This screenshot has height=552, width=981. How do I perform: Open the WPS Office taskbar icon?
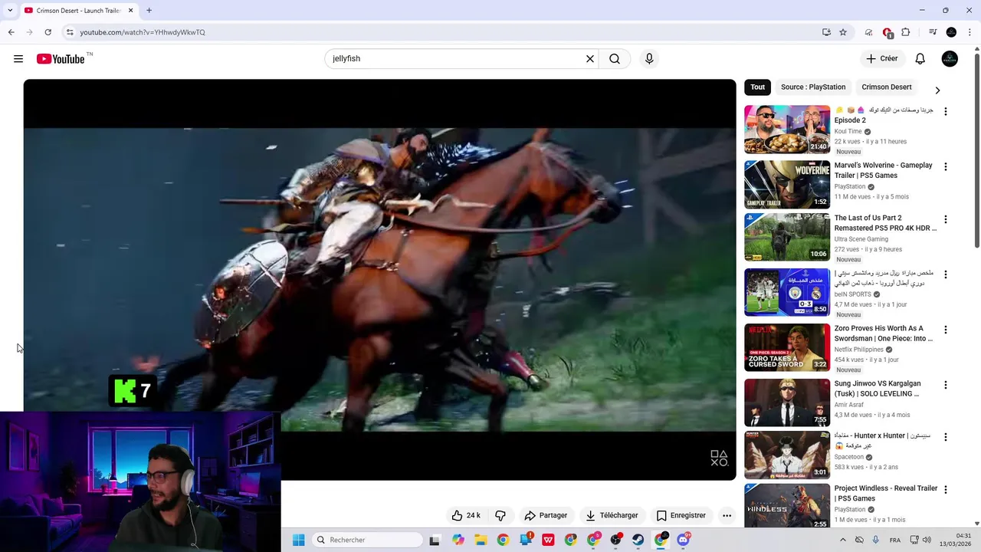coord(548,540)
